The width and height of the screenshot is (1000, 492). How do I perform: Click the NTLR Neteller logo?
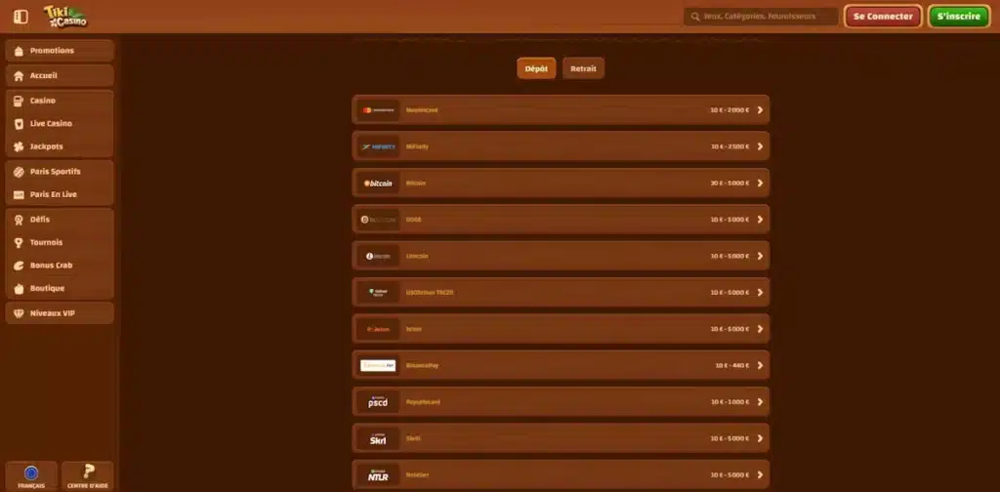point(378,474)
